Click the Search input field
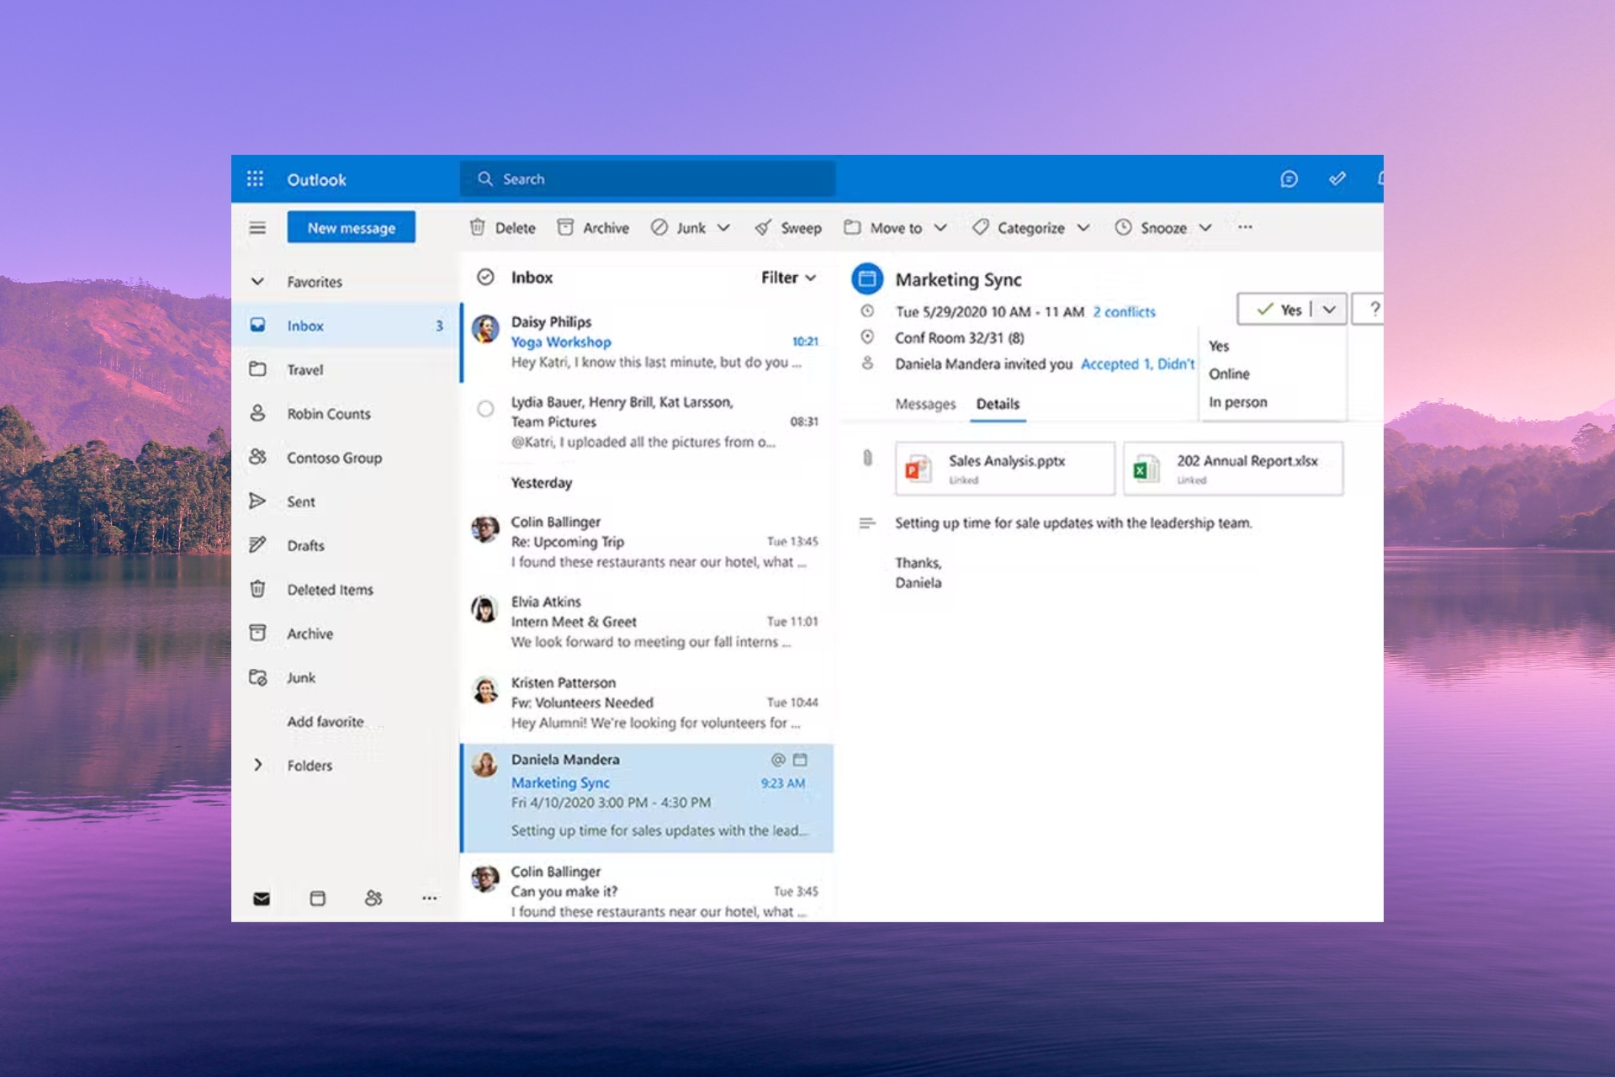Viewport: 1615px width, 1077px height. pyautogui.click(x=648, y=179)
